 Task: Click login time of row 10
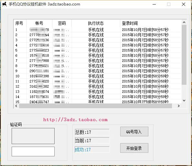point(145,76)
